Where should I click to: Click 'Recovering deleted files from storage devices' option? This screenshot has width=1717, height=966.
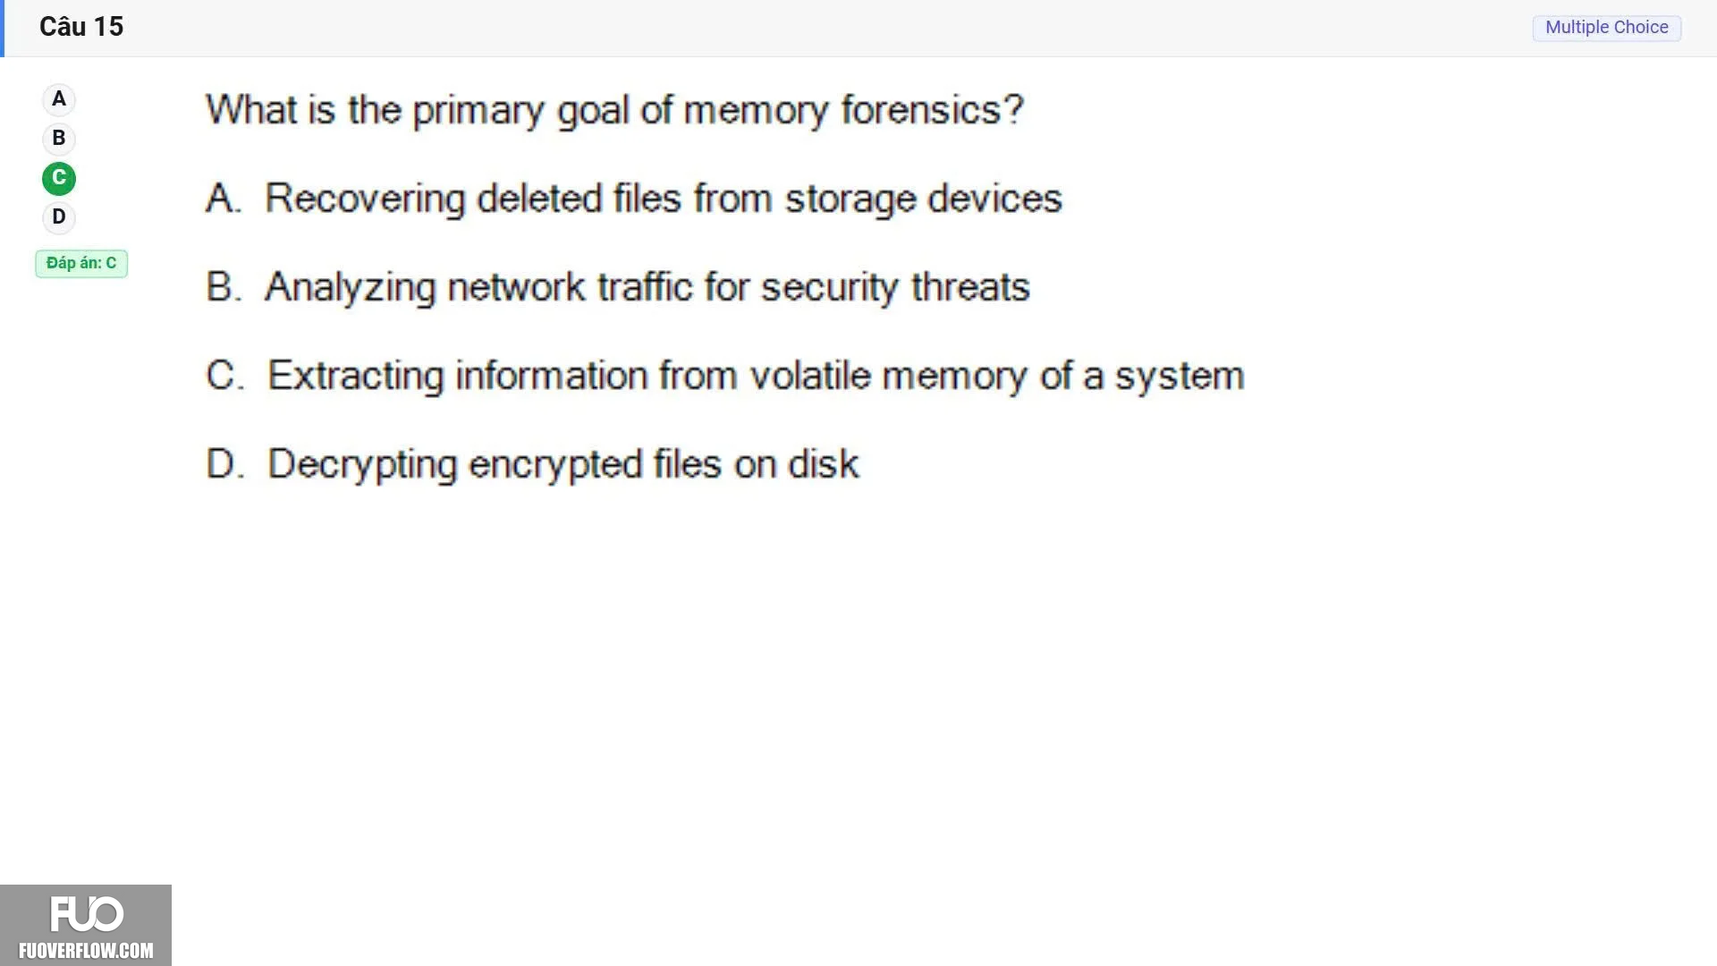click(x=663, y=199)
